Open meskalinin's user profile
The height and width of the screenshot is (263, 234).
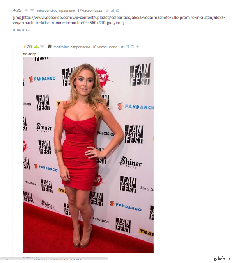[62, 47]
